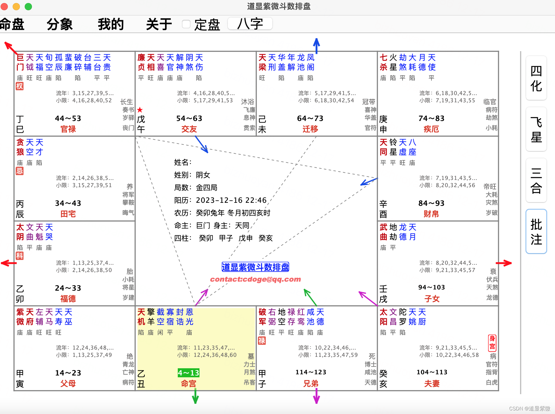Select the 兄弟 palace label
Image resolution: width=555 pixels, height=414 pixels.
[x=311, y=384]
